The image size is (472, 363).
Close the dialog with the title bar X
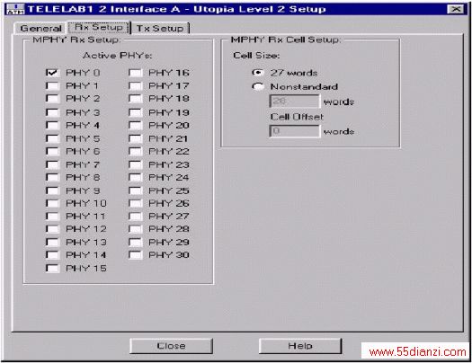456,9
